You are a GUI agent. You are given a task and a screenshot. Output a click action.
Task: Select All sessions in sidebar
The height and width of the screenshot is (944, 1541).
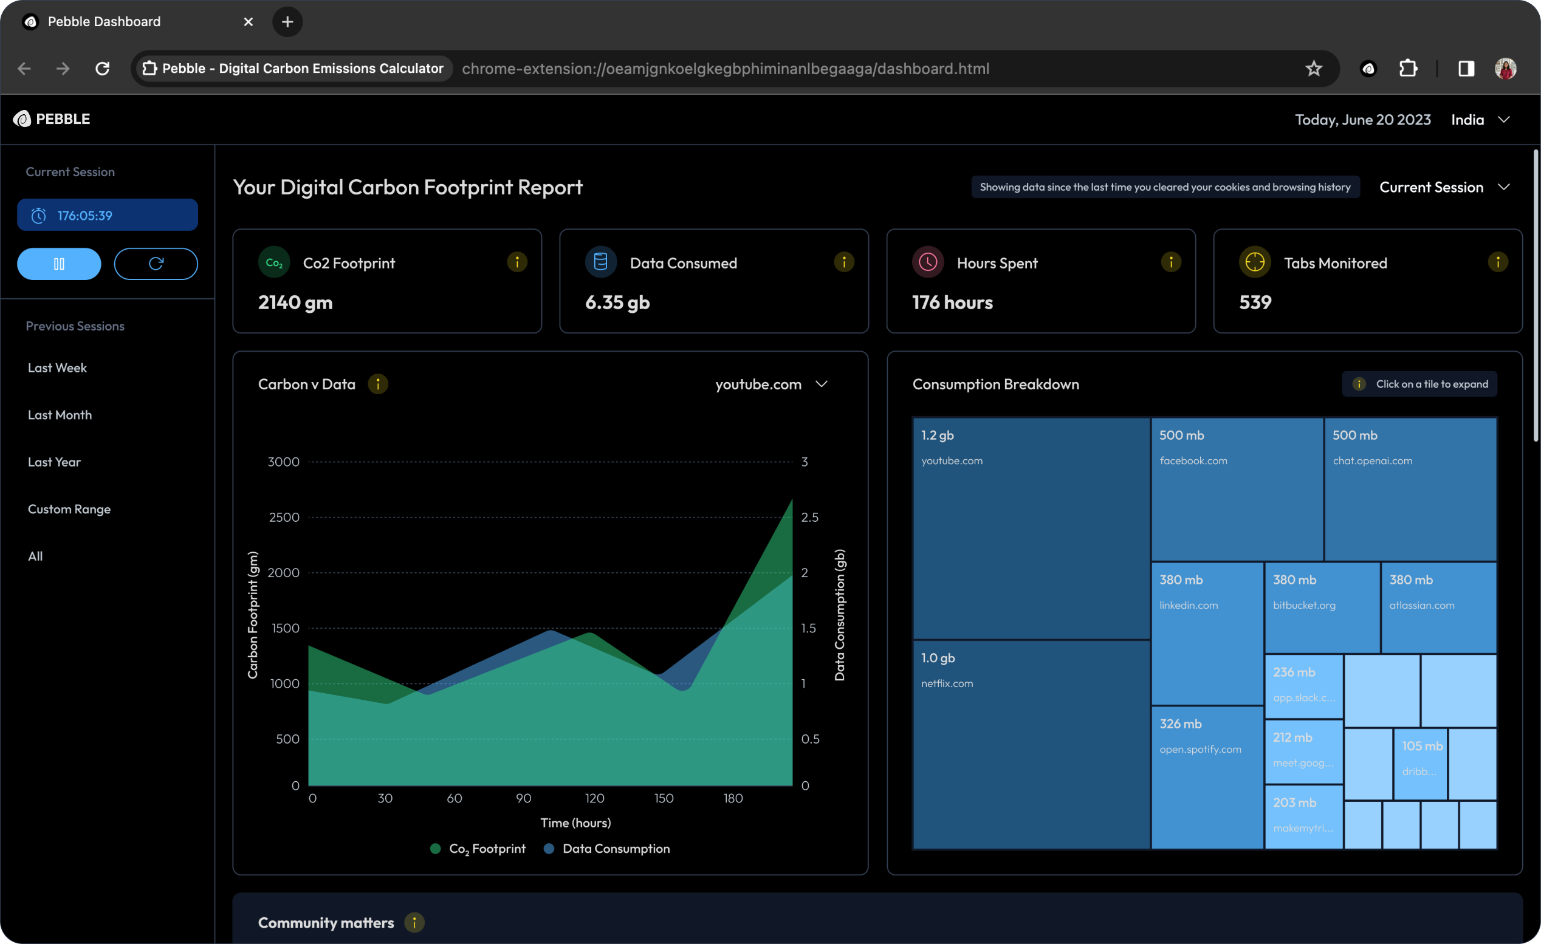coord(36,556)
